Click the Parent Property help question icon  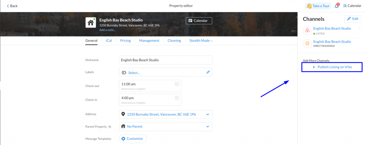[110, 127]
